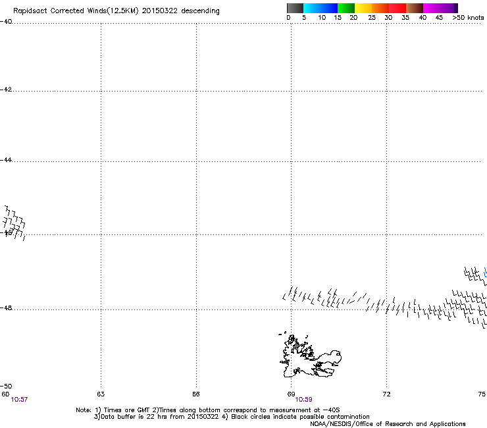Click the purple 10:59 time stamp

pyautogui.click(x=303, y=400)
